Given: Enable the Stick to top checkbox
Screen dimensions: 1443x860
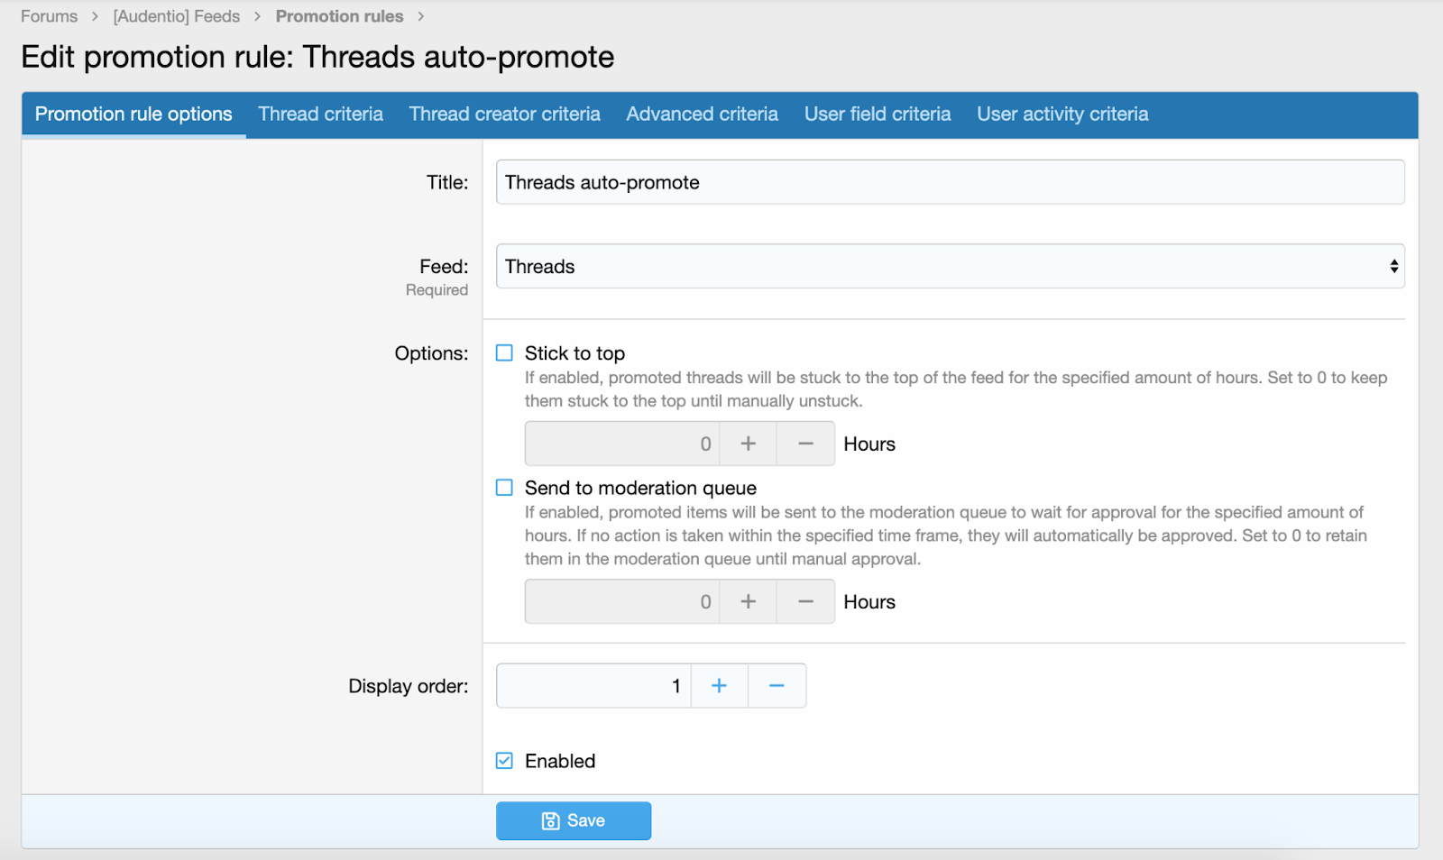Looking at the screenshot, I should click(504, 353).
